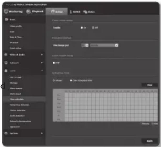Collapse Event menu arrow
This screenshot has width=161, height=147.
point(42,70)
